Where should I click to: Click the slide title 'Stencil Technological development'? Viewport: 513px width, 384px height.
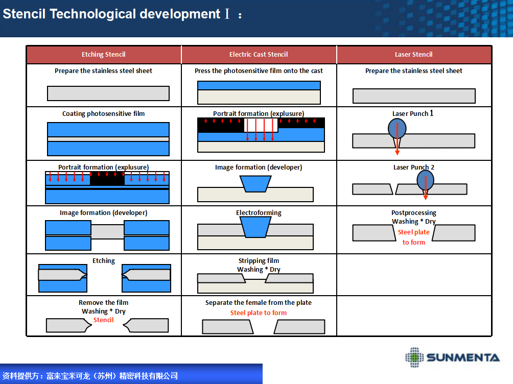point(111,14)
